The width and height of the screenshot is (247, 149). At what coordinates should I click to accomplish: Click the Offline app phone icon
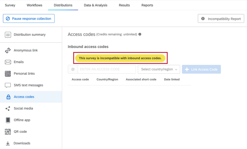pos(8,120)
